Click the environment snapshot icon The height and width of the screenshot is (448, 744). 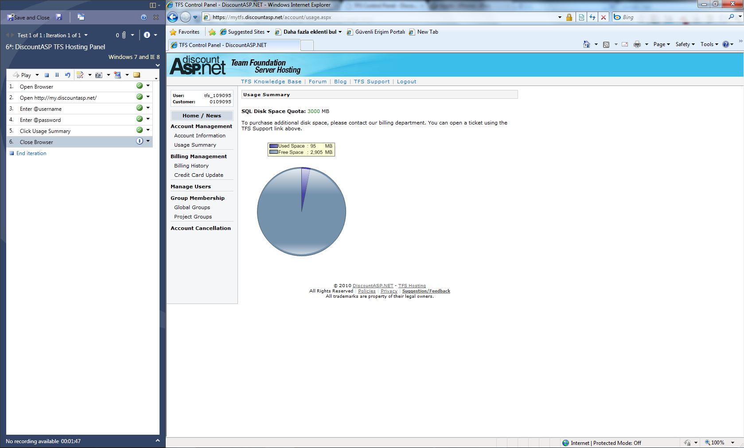click(x=117, y=75)
